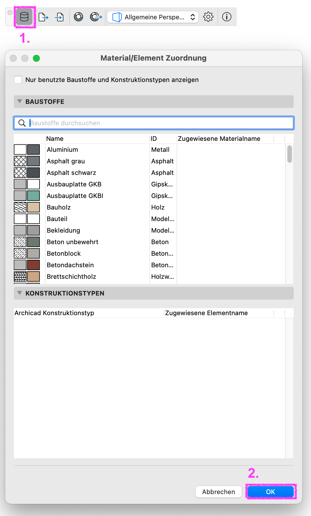Click the Asphalt grau crosshatch pattern swatch

(20, 161)
